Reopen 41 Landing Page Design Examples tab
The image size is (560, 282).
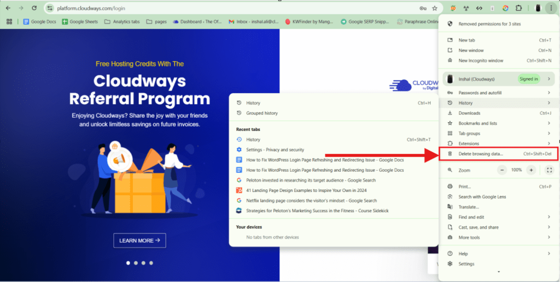point(334,190)
